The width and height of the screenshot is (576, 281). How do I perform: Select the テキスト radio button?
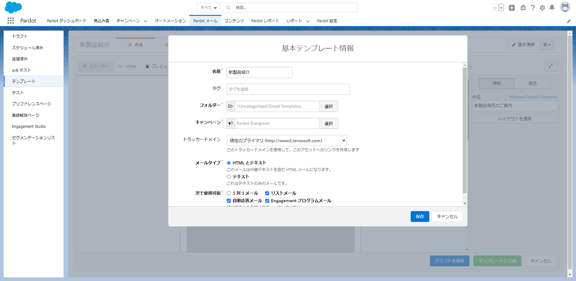[229, 176]
